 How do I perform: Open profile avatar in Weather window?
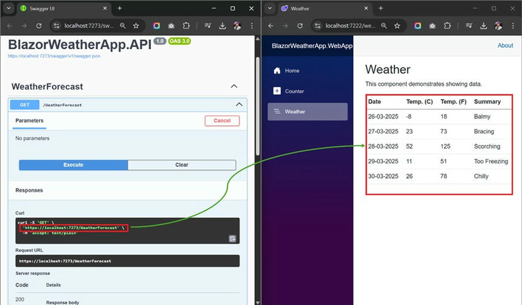(499, 26)
